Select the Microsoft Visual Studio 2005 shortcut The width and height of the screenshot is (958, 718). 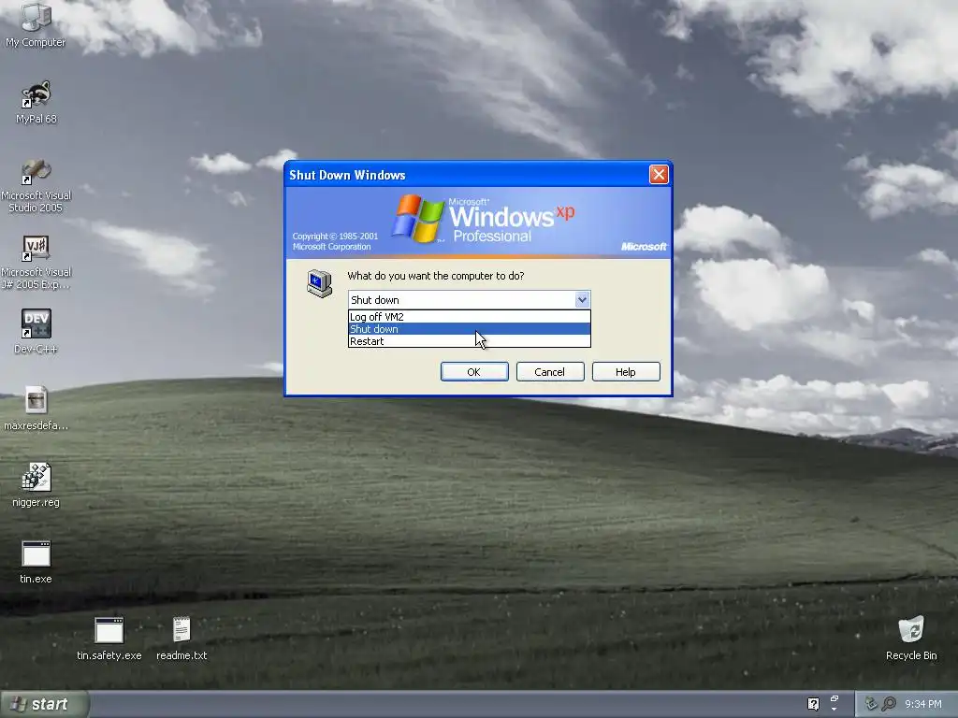(36, 186)
